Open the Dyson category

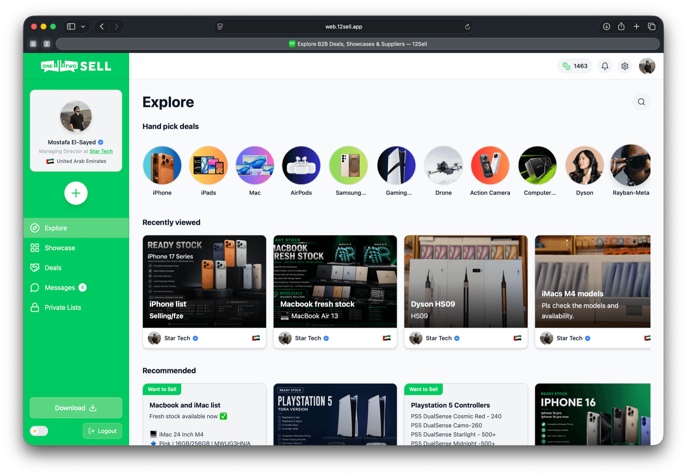[x=585, y=166]
